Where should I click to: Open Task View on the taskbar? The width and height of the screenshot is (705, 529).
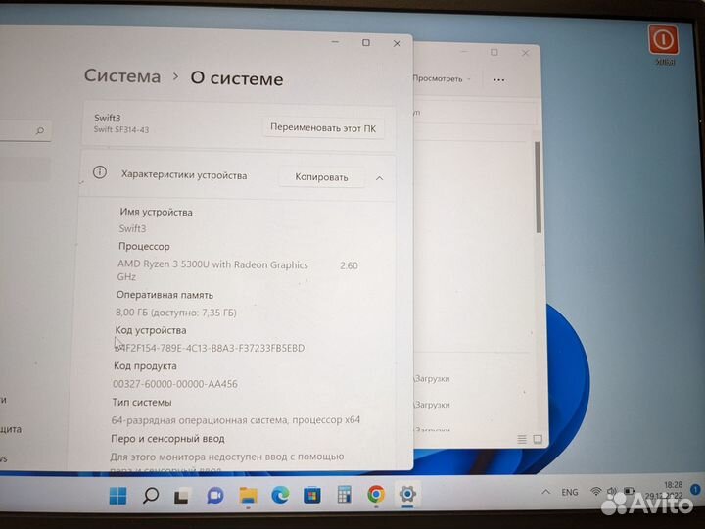pyautogui.click(x=182, y=496)
